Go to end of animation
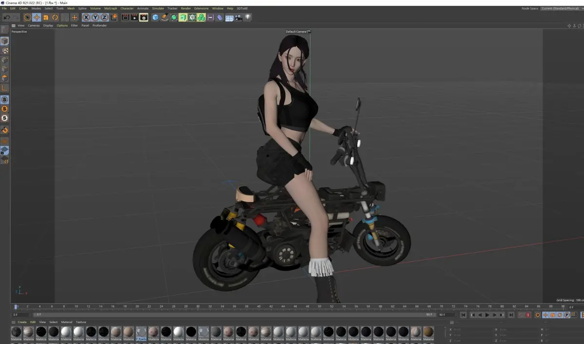This screenshot has height=344, width=584. tap(511, 315)
